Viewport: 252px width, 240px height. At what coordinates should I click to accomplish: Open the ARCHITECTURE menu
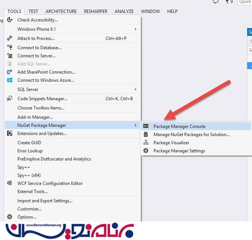(61, 11)
